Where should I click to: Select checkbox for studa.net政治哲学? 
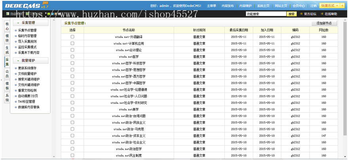(x=72, y=149)
